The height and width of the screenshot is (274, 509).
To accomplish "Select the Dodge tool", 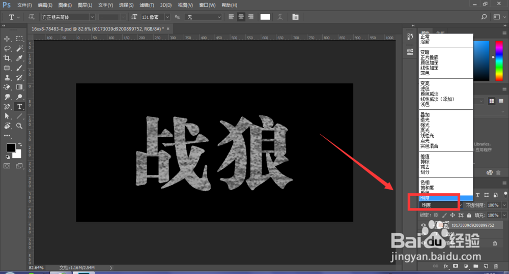I will pyautogui.click(x=19, y=97).
